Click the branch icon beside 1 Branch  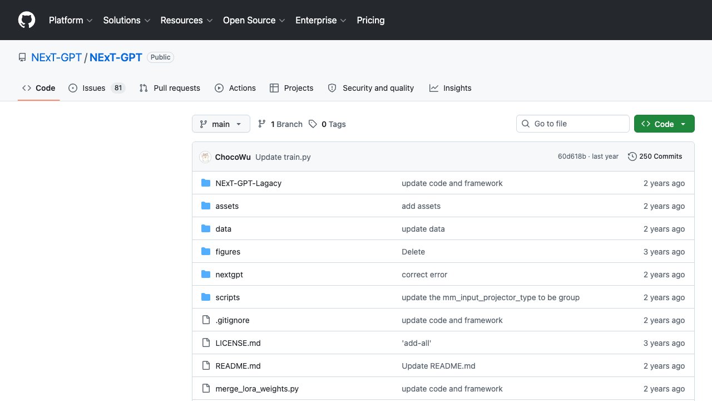[x=262, y=124]
